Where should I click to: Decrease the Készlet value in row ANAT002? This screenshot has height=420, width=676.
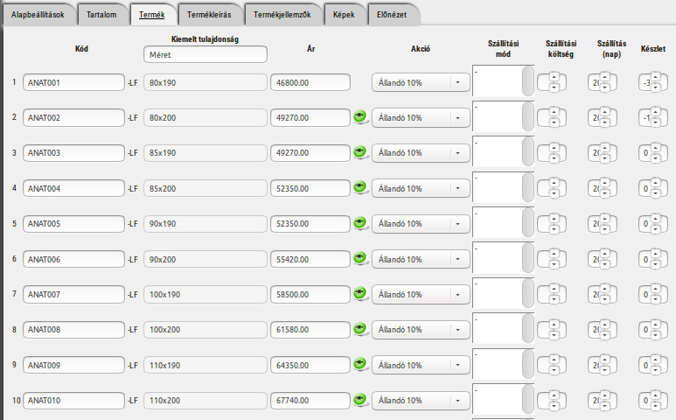click(655, 122)
